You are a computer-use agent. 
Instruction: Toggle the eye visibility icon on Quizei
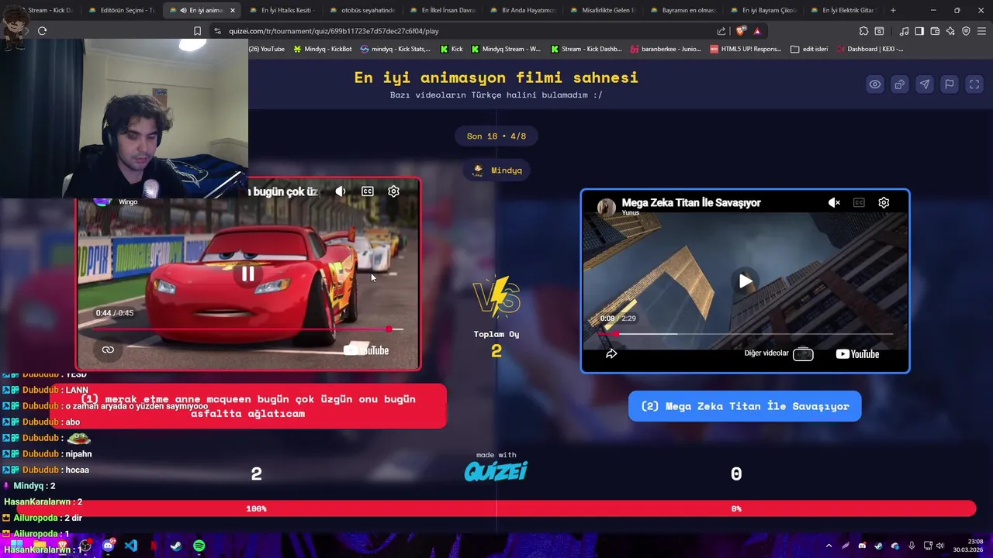[x=875, y=84]
